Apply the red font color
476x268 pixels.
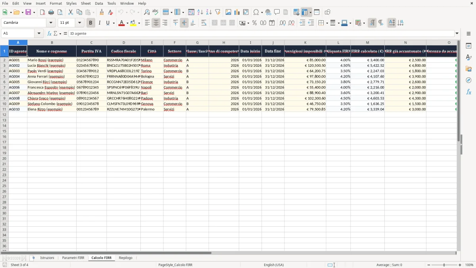(x=121, y=23)
